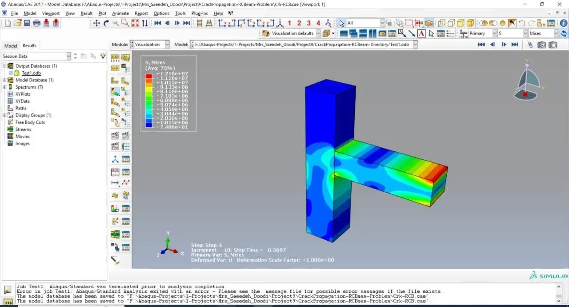Apply custom view number 1

click(x=289, y=23)
